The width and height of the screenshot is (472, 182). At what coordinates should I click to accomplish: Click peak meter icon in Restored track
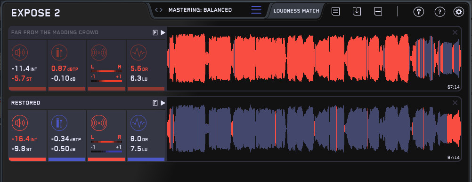pyautogui.click(x=59, y=123)
